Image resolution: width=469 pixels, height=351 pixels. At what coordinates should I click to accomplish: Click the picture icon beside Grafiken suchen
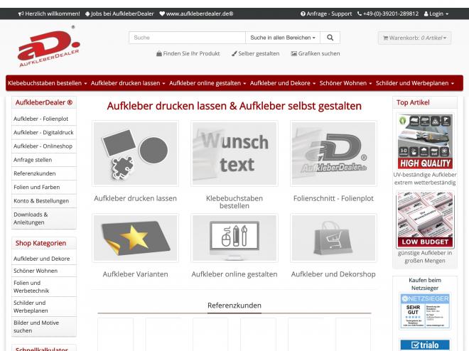[x=294, y=53]
